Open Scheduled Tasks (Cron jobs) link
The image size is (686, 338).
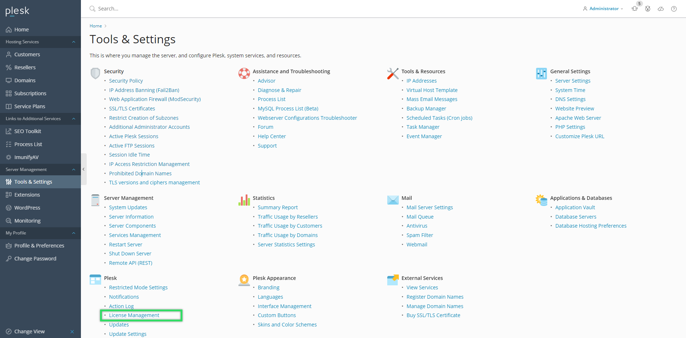(439, 118)
